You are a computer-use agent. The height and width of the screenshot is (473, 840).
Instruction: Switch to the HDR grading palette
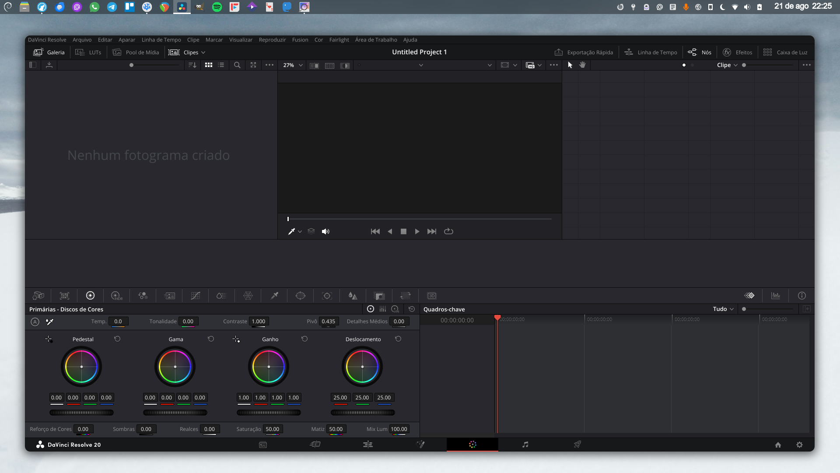[x=116, y=296]
